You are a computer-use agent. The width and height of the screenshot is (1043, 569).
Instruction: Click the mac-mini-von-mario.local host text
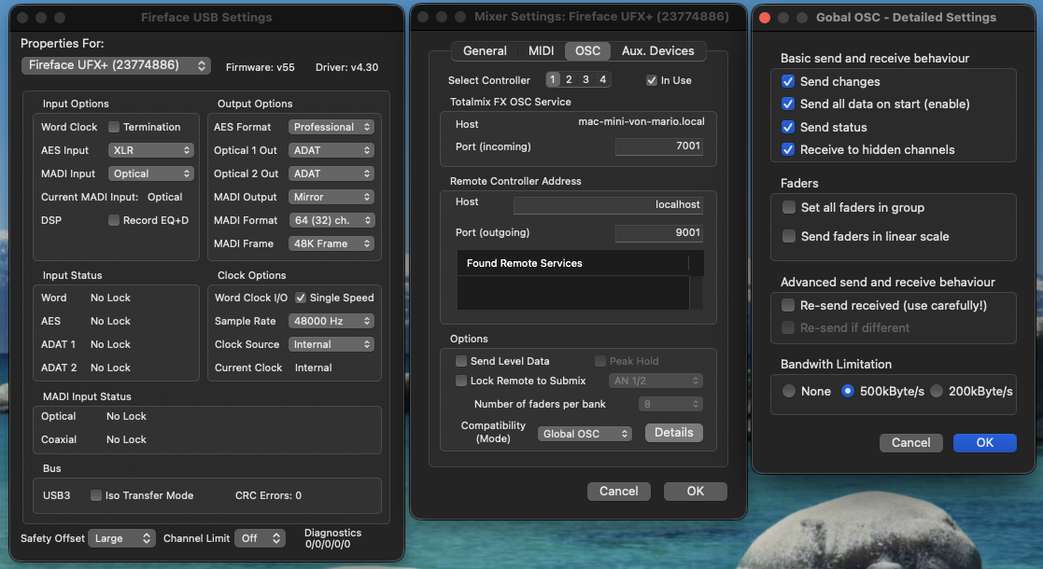tap(641, 121)
